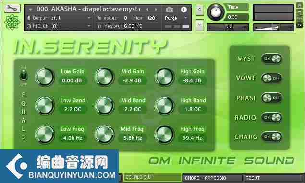Disable the RADIO switch
Screen dimensions: 305x183
coord(271,117)
